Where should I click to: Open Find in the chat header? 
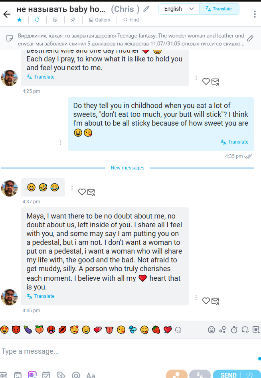(131, 20)
